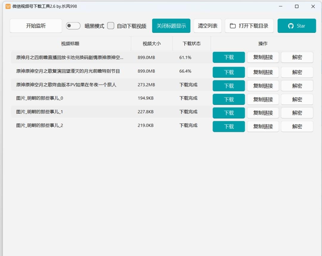The width and height of the screenshot is (322, 256).
Task: Click the app logo icon in title bar
Action: pyautogui.click(x=8, y=6)
